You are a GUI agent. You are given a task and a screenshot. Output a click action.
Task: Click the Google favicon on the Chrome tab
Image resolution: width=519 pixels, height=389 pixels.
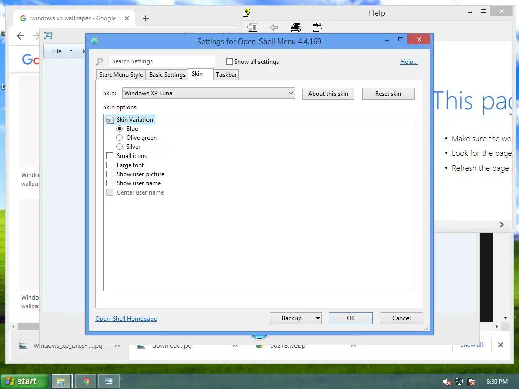coord(23,18)
